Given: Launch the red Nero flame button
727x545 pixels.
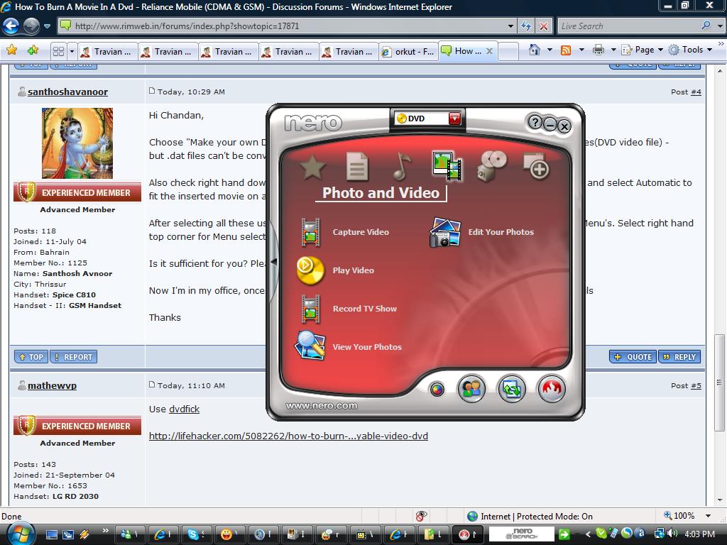Looking at the screenshot, I should click(x=551, y=388).
